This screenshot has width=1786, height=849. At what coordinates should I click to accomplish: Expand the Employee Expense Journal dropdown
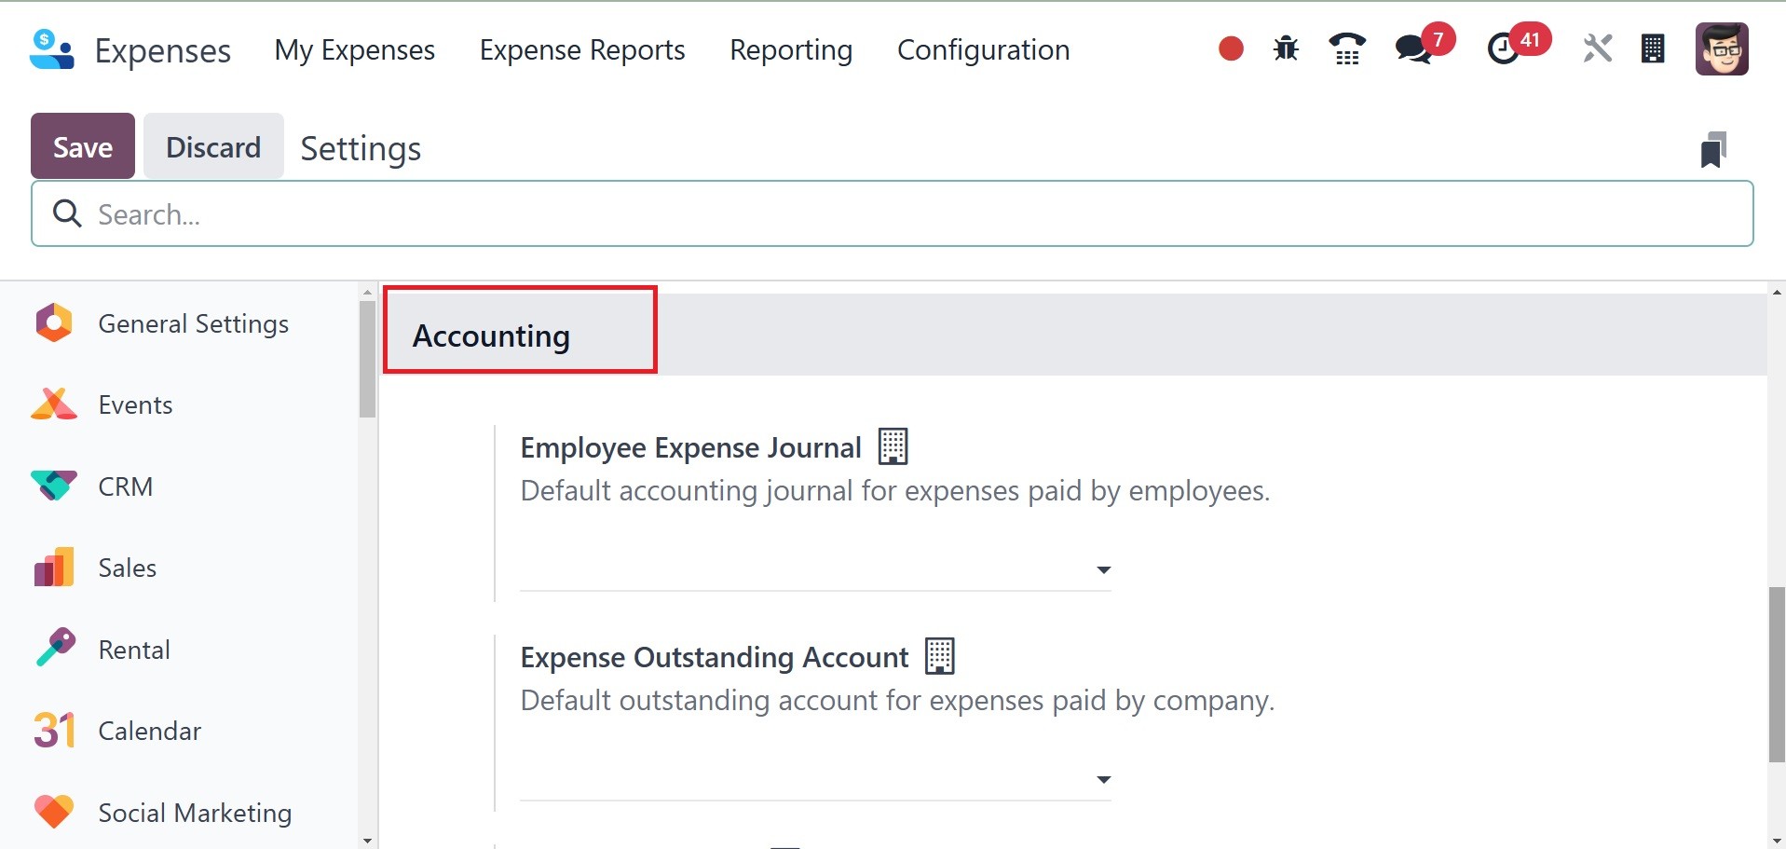(x=1103, y=569)
